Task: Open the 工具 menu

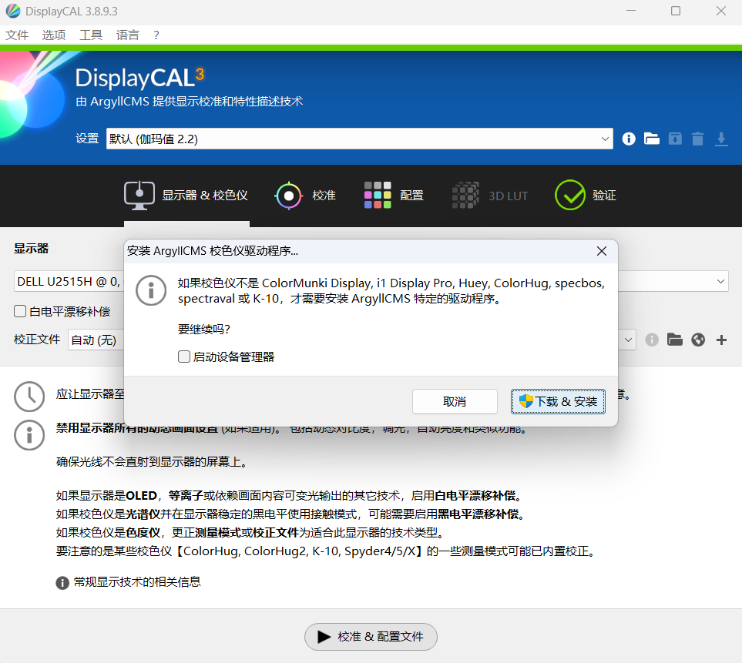Action: [91, 35]
